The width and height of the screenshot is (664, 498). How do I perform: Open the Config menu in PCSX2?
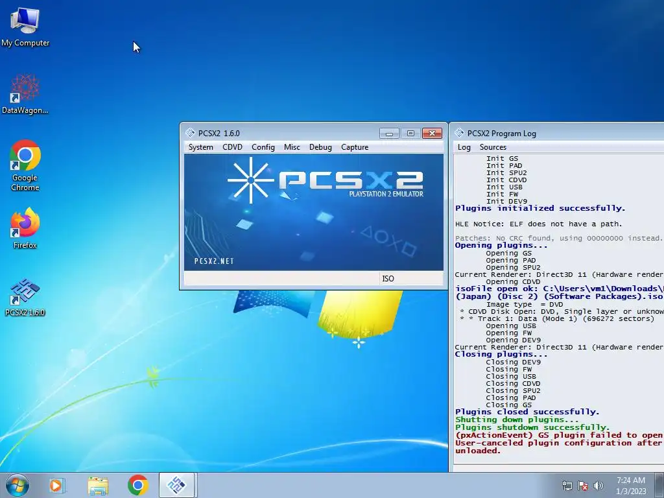tap(263, 147)
